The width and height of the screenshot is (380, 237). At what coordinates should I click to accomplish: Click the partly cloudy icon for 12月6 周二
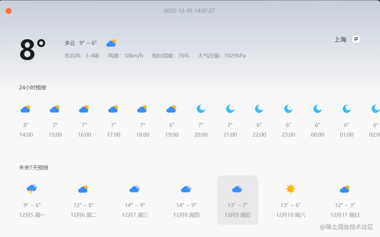(83, 189)
